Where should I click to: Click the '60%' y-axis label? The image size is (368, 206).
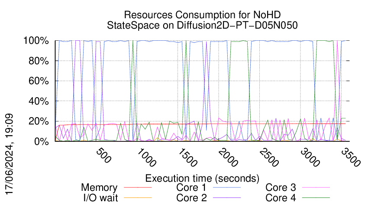point(39,81)
